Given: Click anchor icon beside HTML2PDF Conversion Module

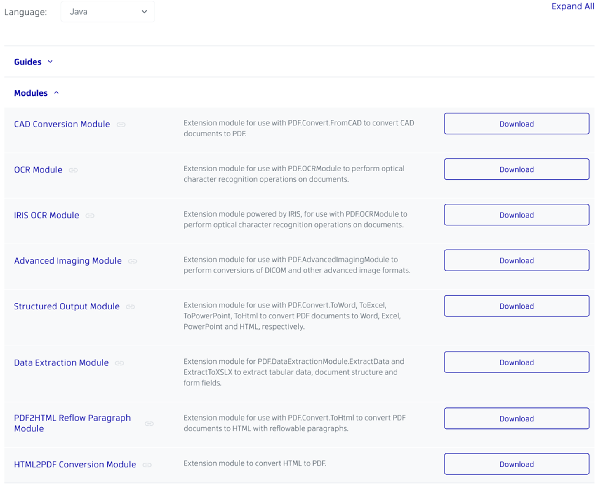Looking at the screenshot, I should [x=147, y=465].
